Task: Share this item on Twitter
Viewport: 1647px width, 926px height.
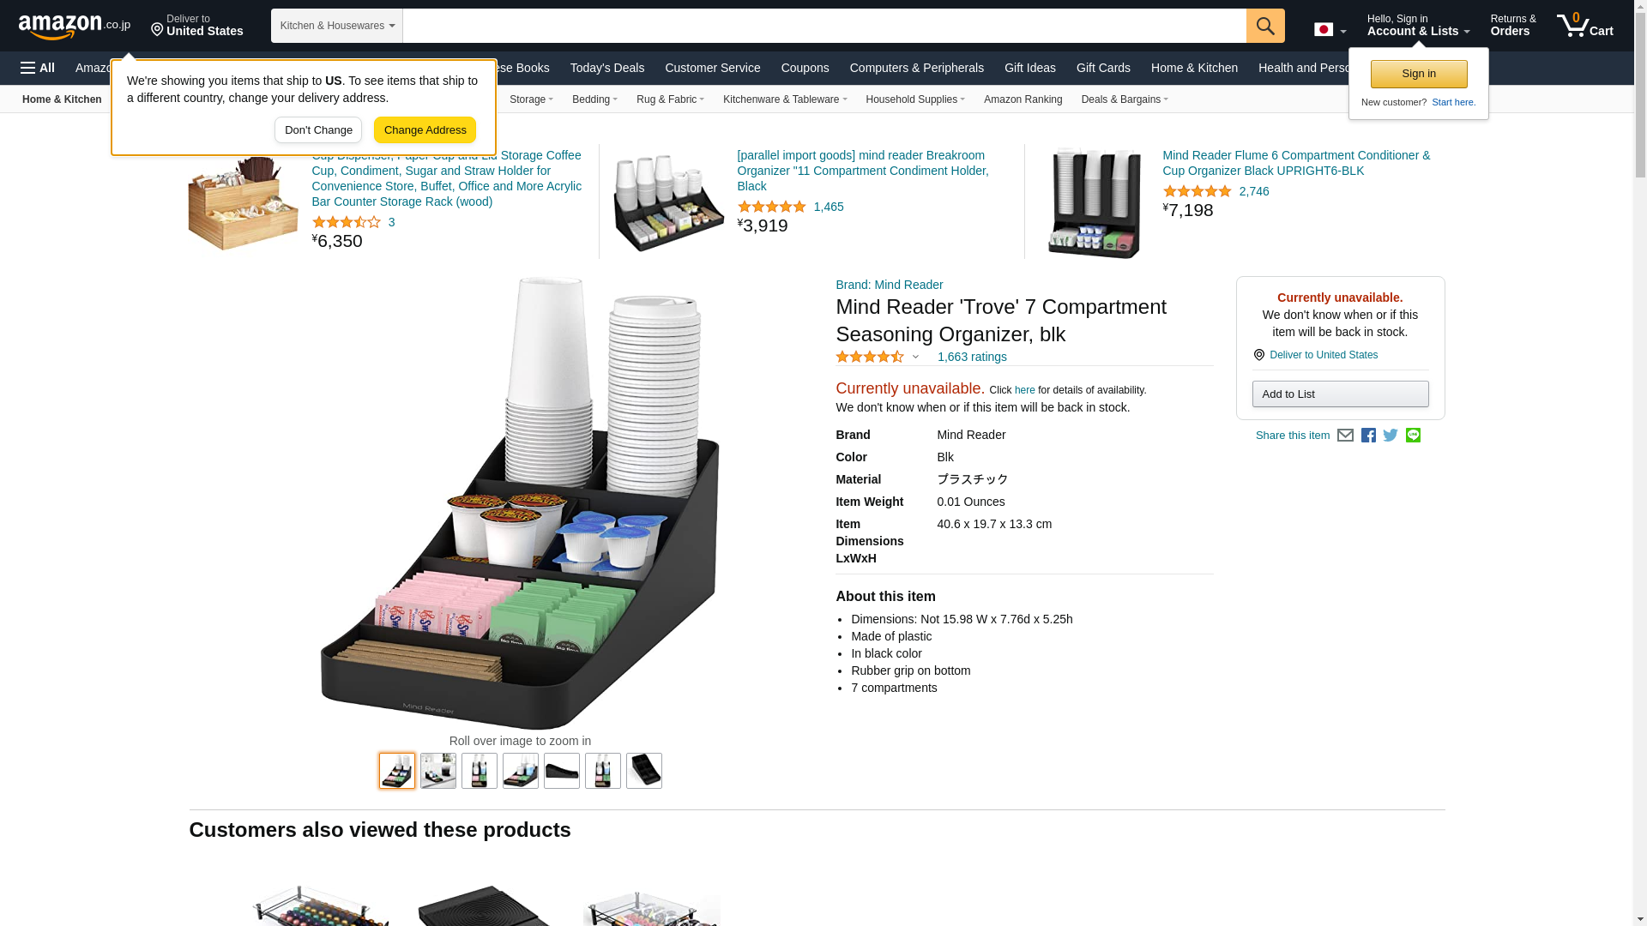Action: coord(1391,436)
